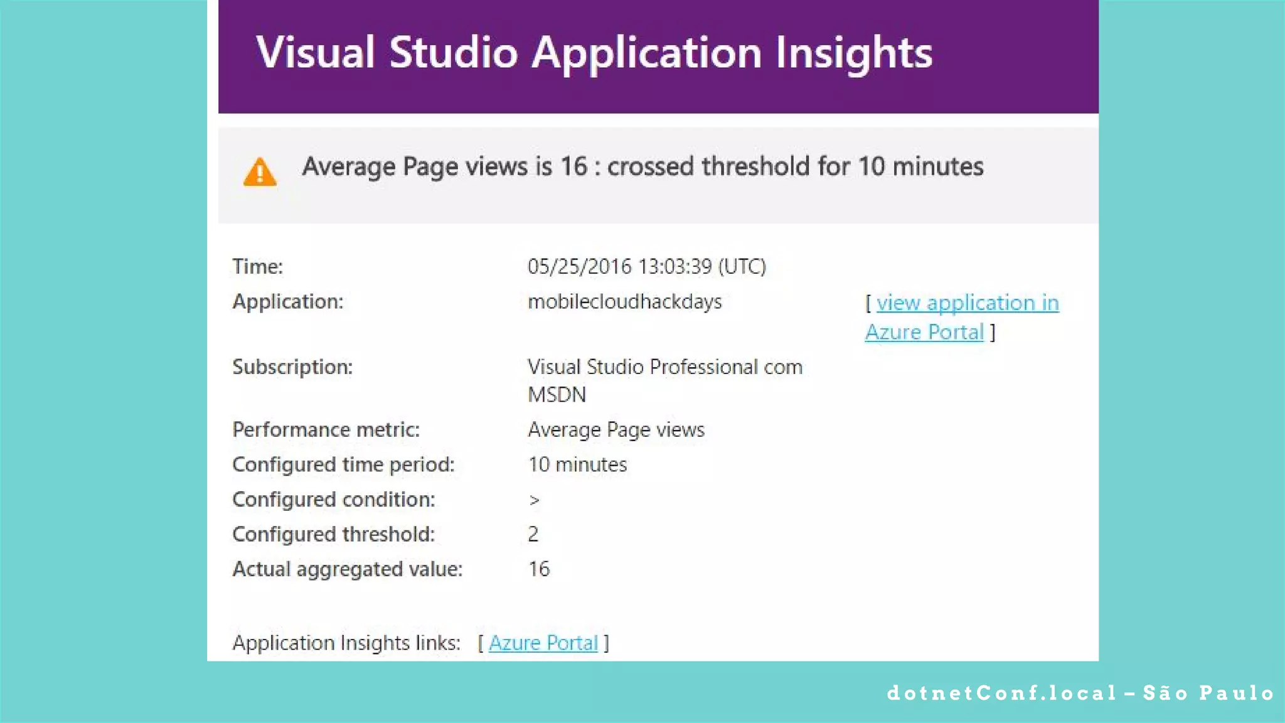This screenshot has width=1285, height=723.
Task: Open 'view application in Azure Portal' link
Action: tap(967, 303)
